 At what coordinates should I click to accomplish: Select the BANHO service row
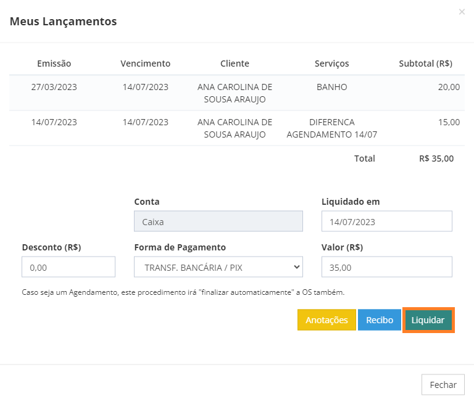pyautogui.click(x=237, y=93)
